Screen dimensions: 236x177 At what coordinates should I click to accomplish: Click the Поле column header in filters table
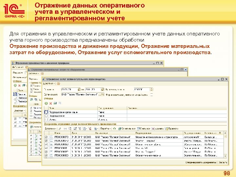pyautogui.click(x=73, y=108)
